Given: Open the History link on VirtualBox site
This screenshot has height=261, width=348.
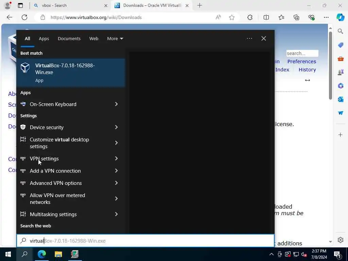Looking at the screenshot, I should click(x=307, y=70).
